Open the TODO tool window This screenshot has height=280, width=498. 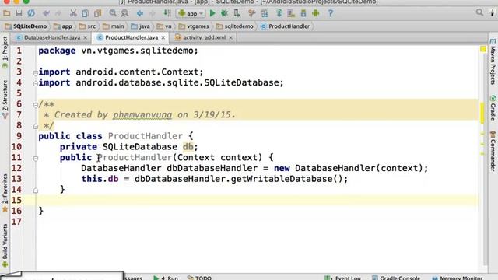coord(199,278)
